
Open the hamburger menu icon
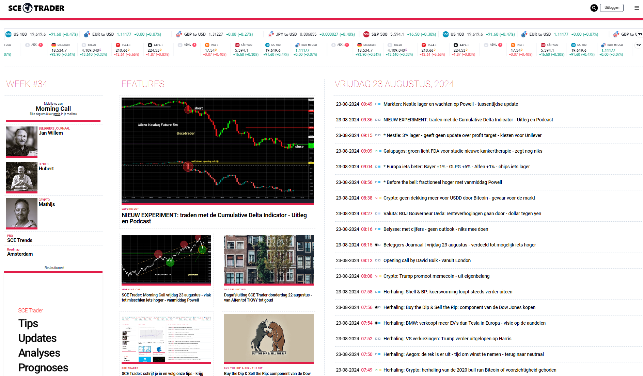click(x=637, y=8)
